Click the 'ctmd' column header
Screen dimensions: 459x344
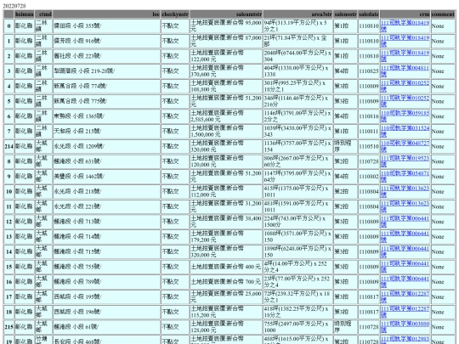click(x=43, y=14)
